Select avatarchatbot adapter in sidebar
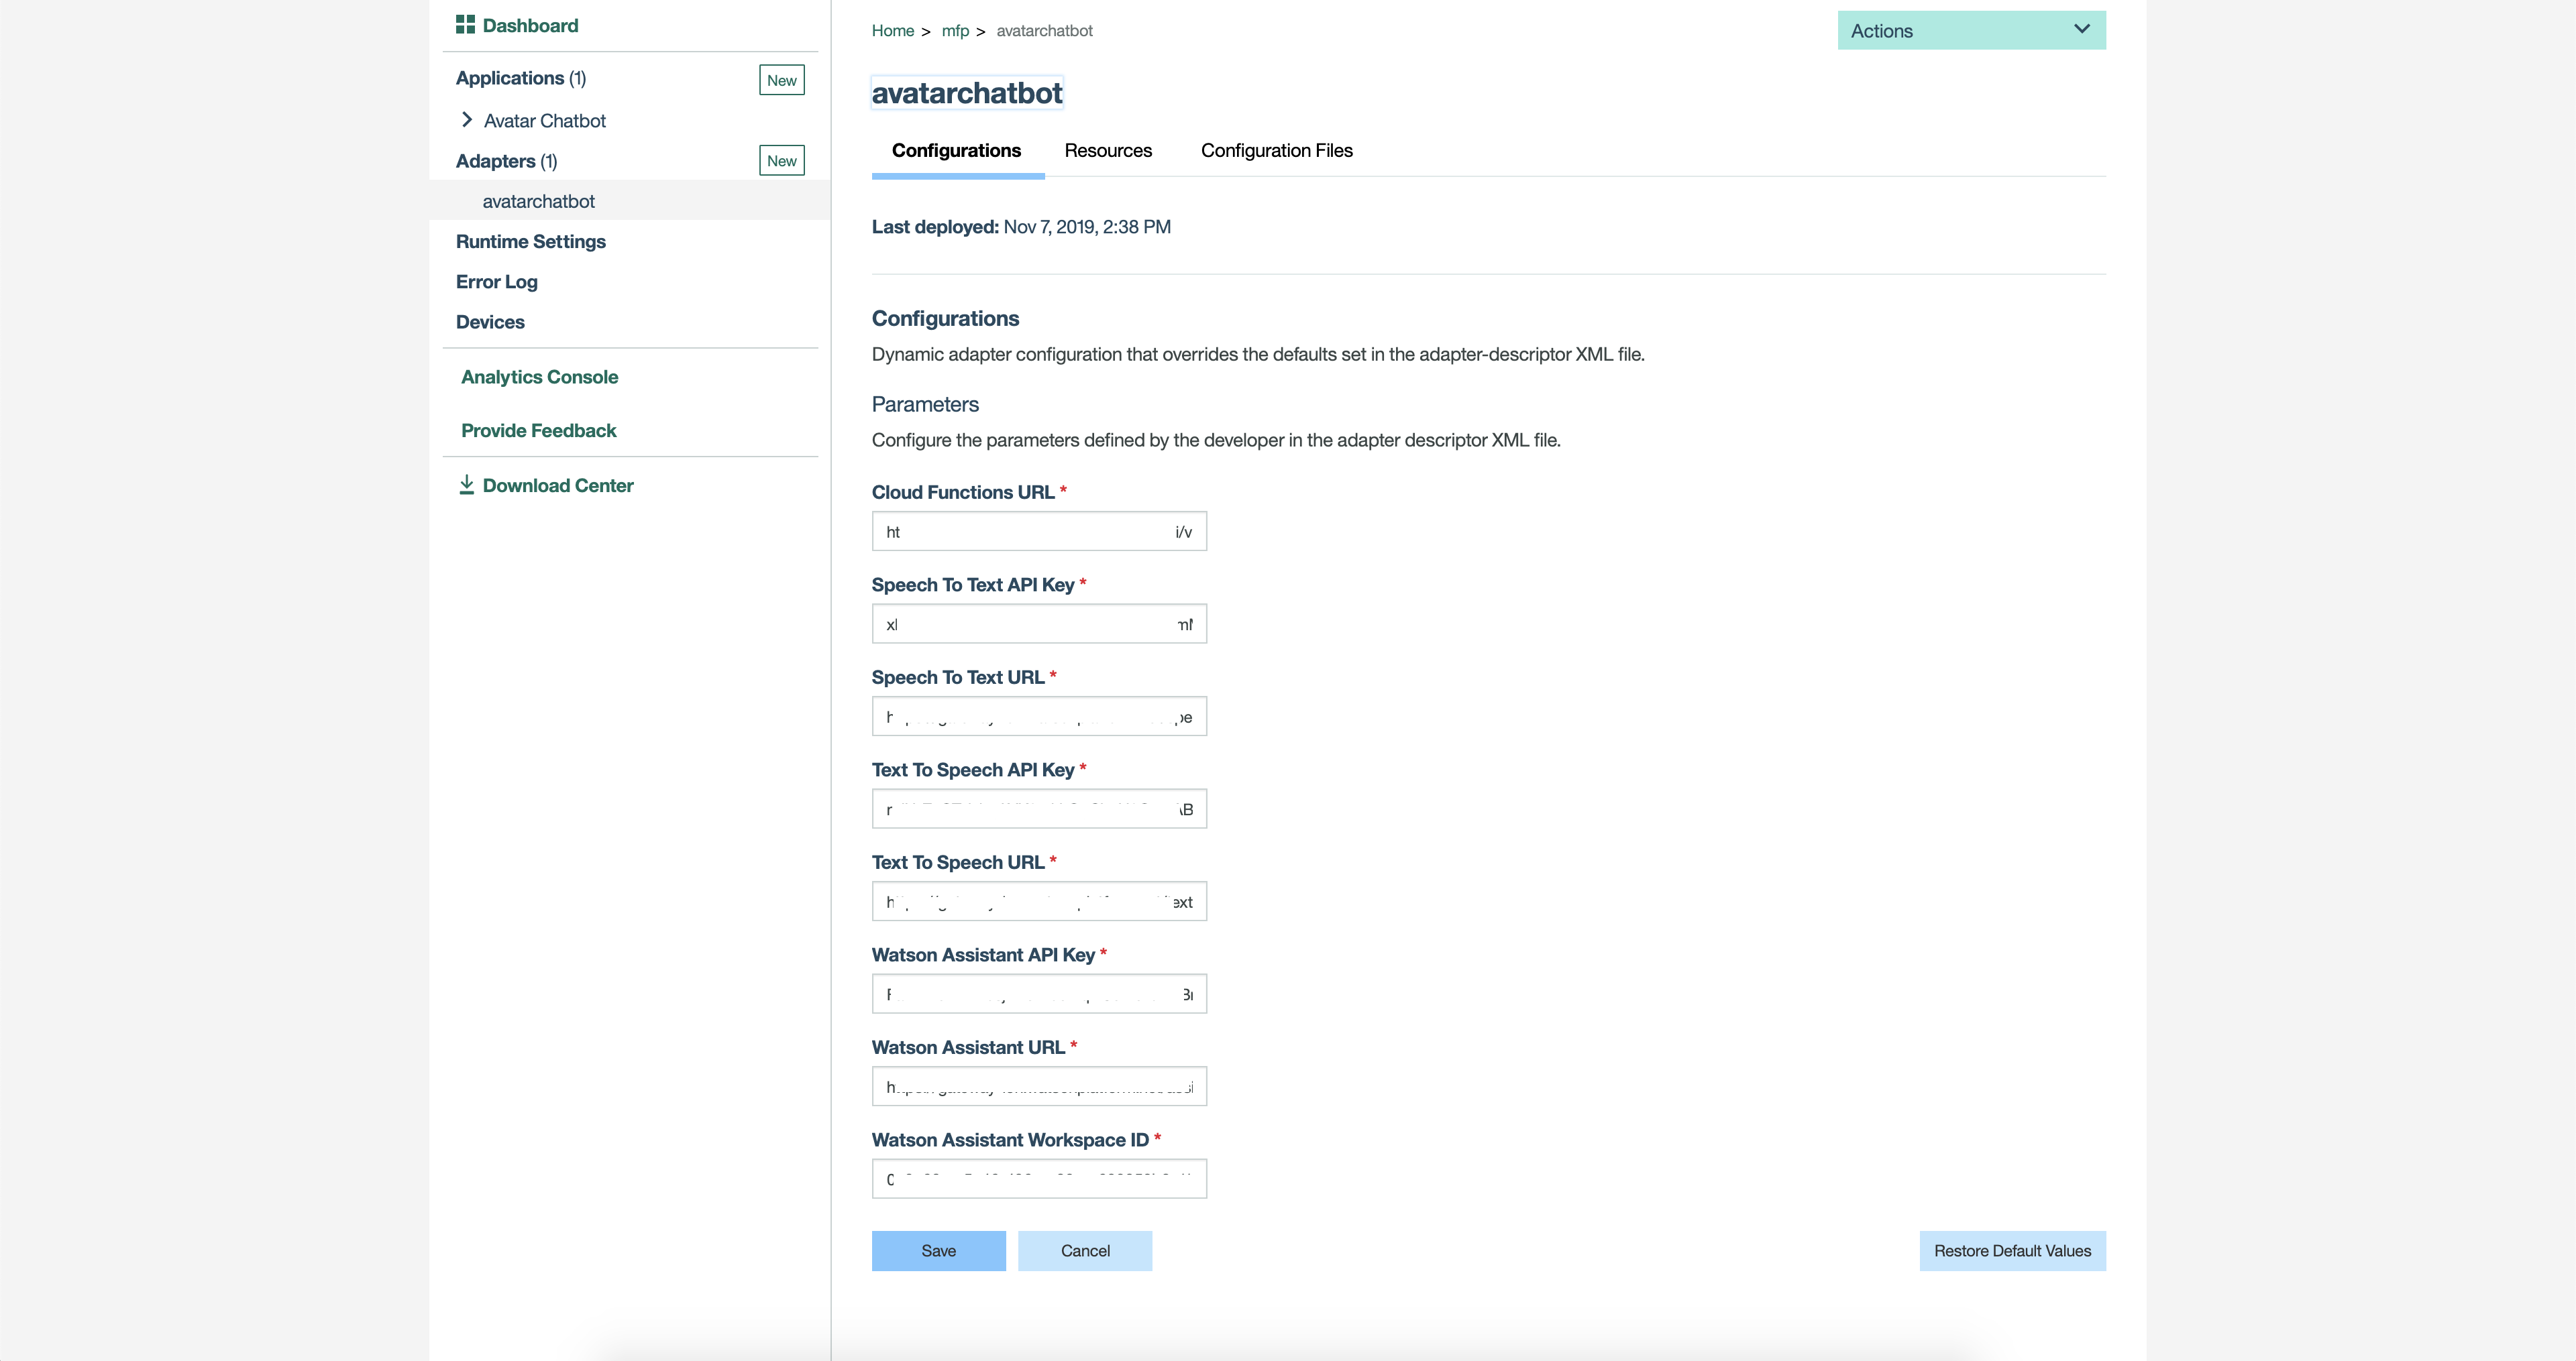Screen dimensions: 2576x1361 click(538, 201)
